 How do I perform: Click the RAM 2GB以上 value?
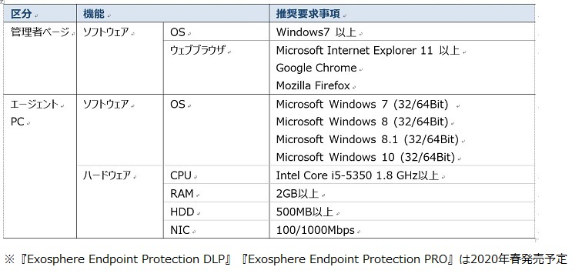[297, 194]
